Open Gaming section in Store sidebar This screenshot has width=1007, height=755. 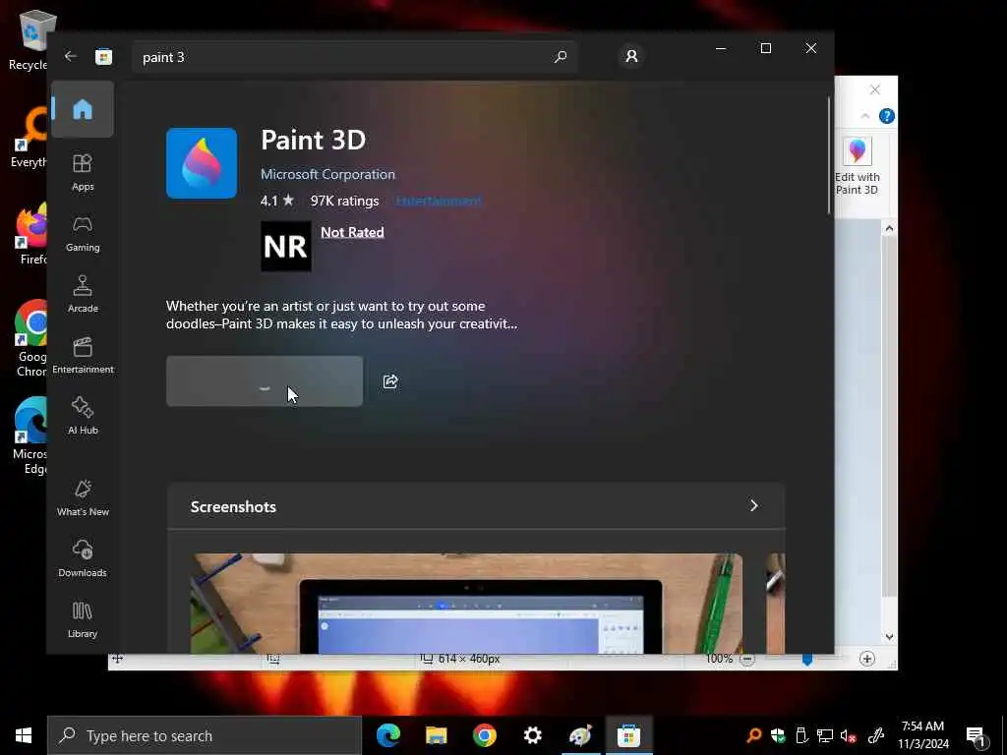click(83, 234)
